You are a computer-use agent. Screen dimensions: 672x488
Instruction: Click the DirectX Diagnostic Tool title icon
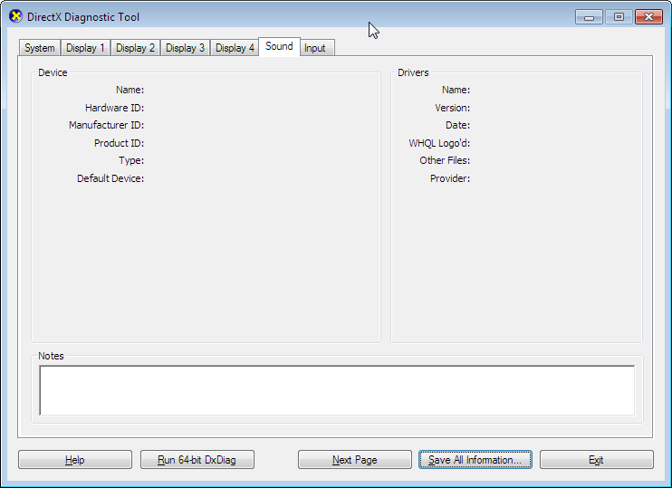pos(16,16)
